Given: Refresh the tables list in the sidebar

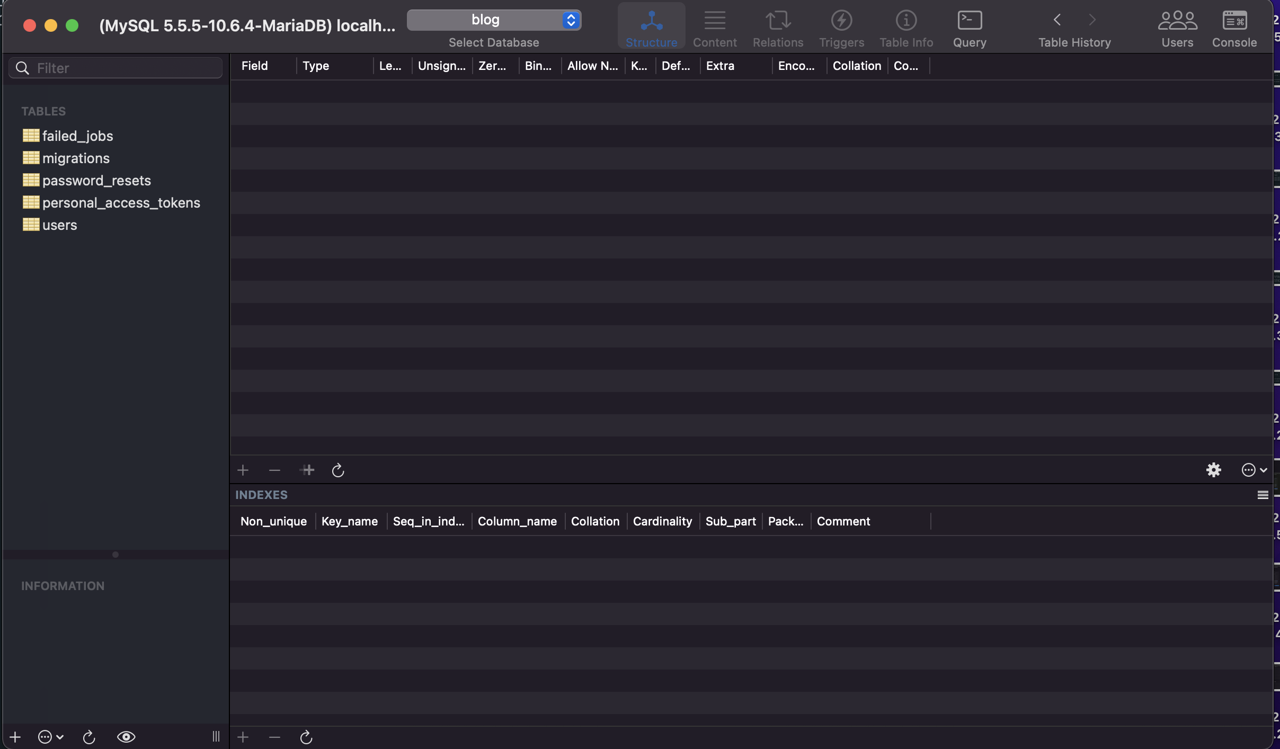Looking at the screenshot, I should 89,737.
